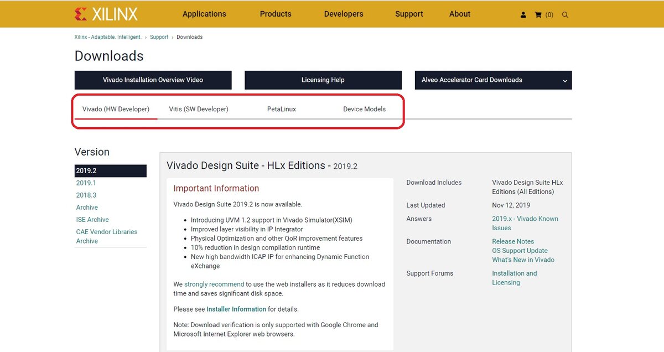Open the Products menu

click(276, 14)
